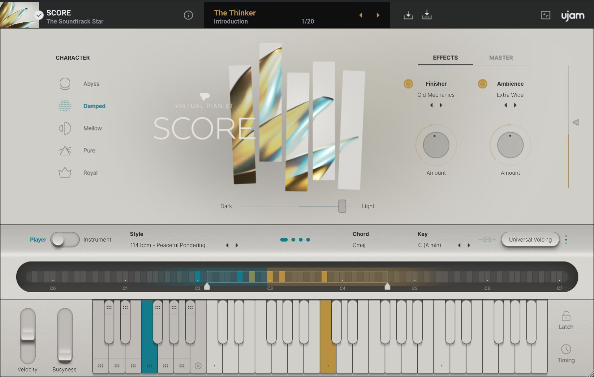Click the Cmaj chord display
The width and height of the screenshot is (594, 377).
coord(359,245)
